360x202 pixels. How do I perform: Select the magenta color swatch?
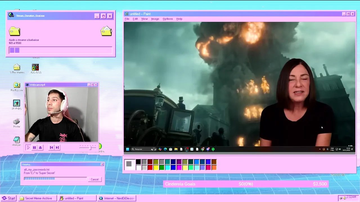pos(179,167)
